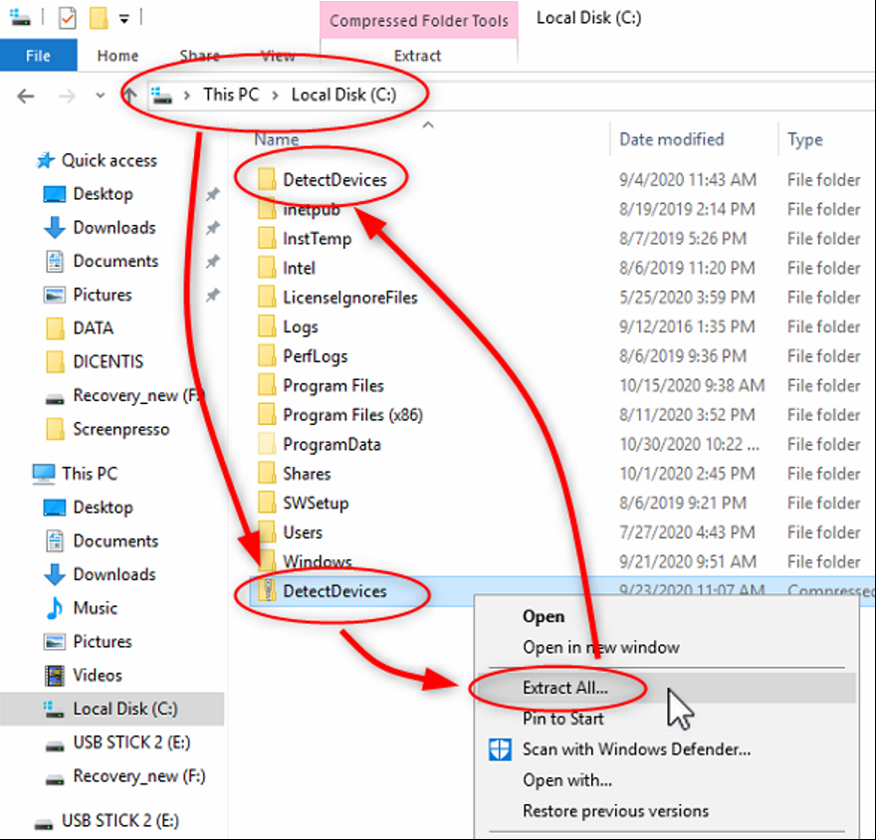Switch to the Home ribbon tab

tap(117, 56)
